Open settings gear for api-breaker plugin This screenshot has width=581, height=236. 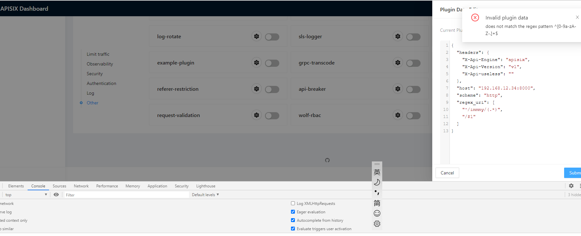(x=398, y=89)
